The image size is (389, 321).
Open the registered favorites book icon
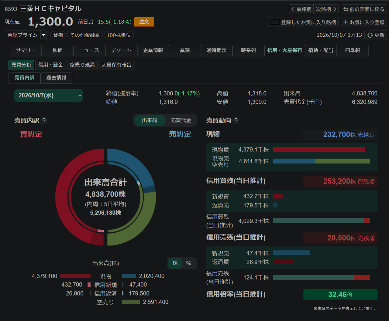[x=275, y=22]
